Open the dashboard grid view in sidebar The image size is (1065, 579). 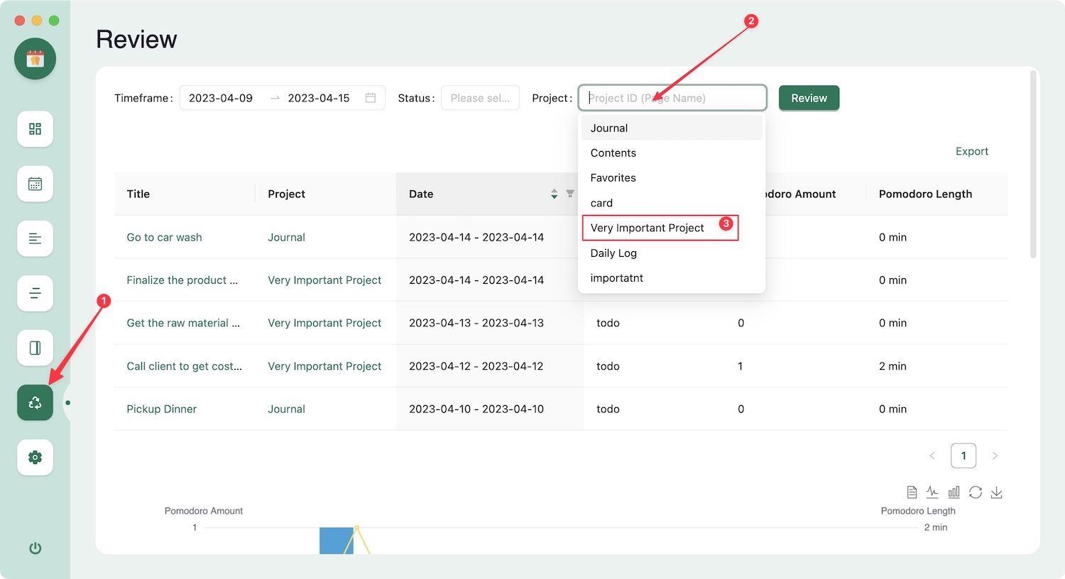(35, 129)
